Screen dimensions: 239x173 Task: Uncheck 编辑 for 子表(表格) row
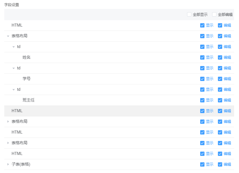220,164
